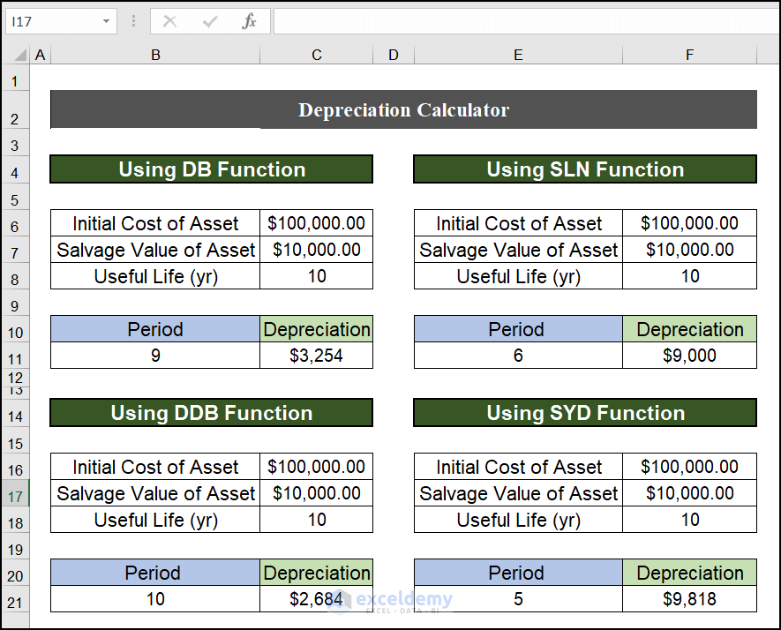The image size is (781, 630).
Task: Select SYD depreciation result $9,818
Action: [x=689, y=598]
